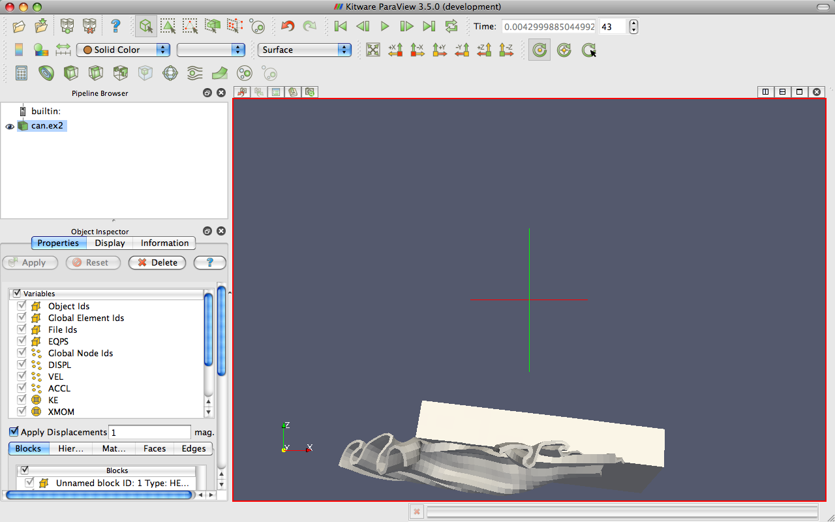This screenshot has width=835, height=522.
Task: Click the Delete button
Action: pos(157,262)
